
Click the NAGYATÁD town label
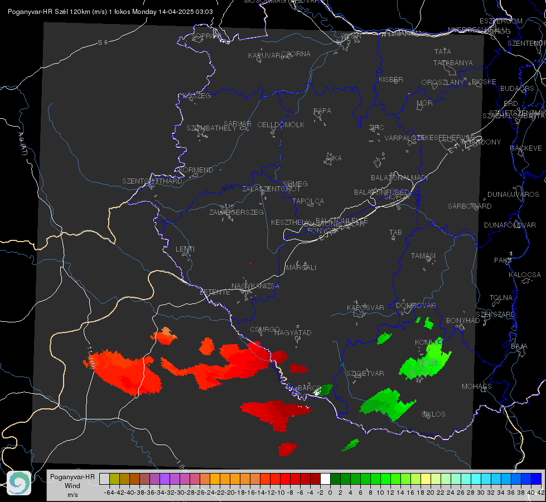point(293,332)
